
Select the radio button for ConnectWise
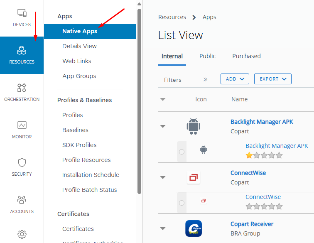pyautogui.click(x=182, y=203)
